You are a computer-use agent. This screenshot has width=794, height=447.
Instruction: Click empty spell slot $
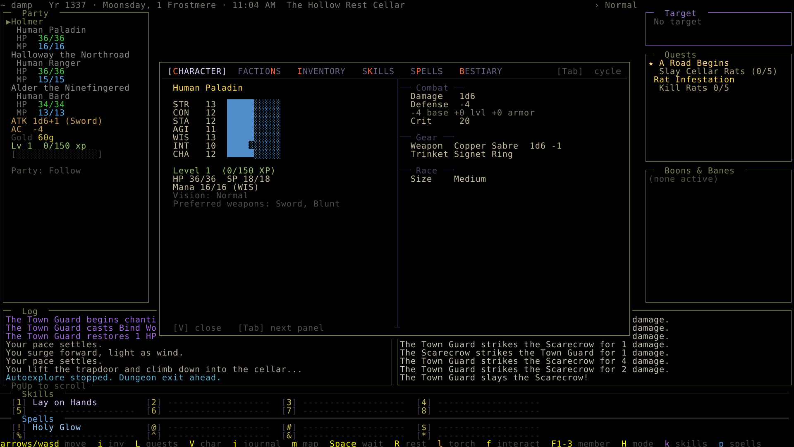(478, 427)
